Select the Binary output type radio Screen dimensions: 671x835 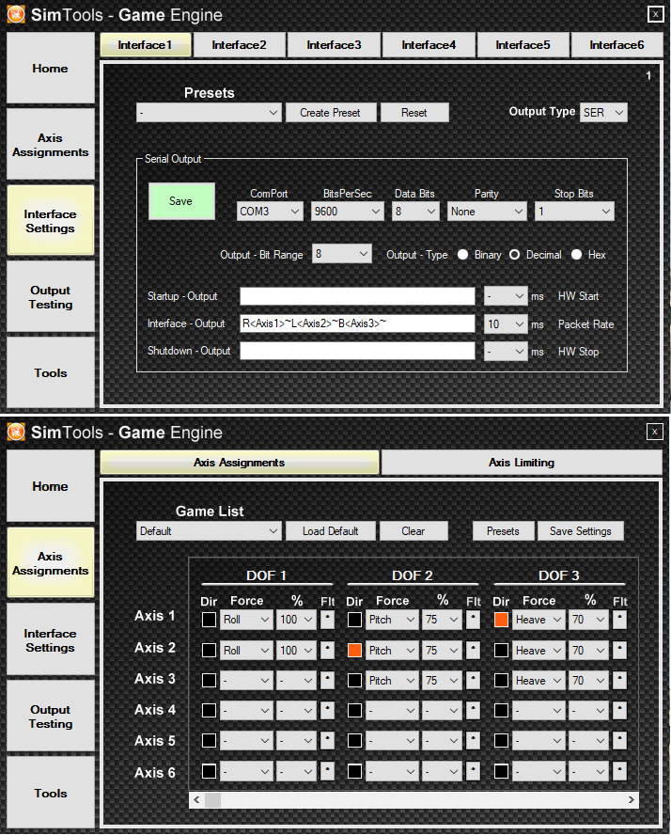pos(463,255)
